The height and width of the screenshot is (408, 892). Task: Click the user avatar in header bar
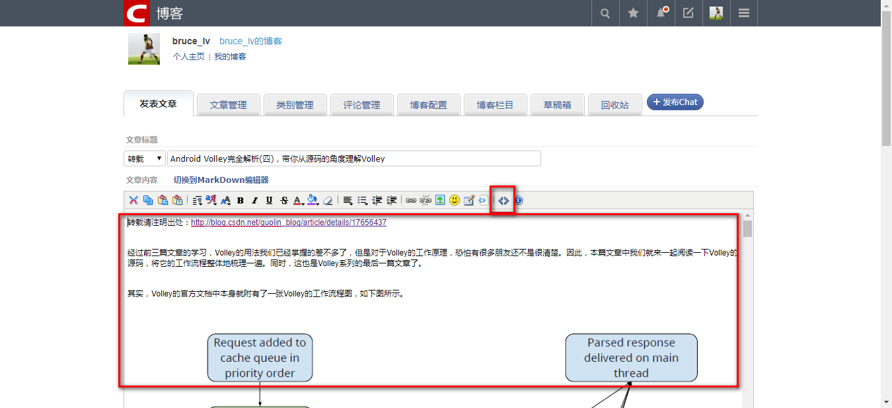pos(716,13)
